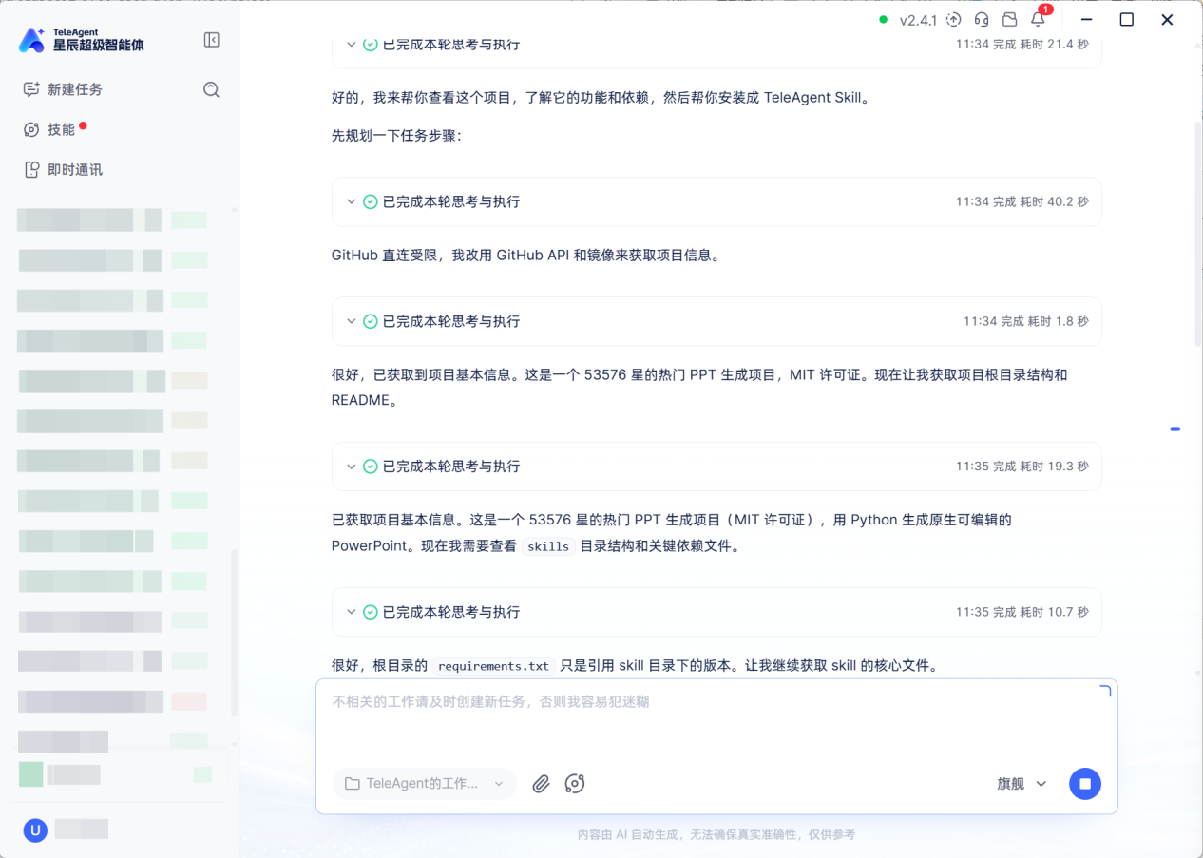
Task: Click the '内容由 AI 自动生成' disclaimer text
Action: [716, 834]
